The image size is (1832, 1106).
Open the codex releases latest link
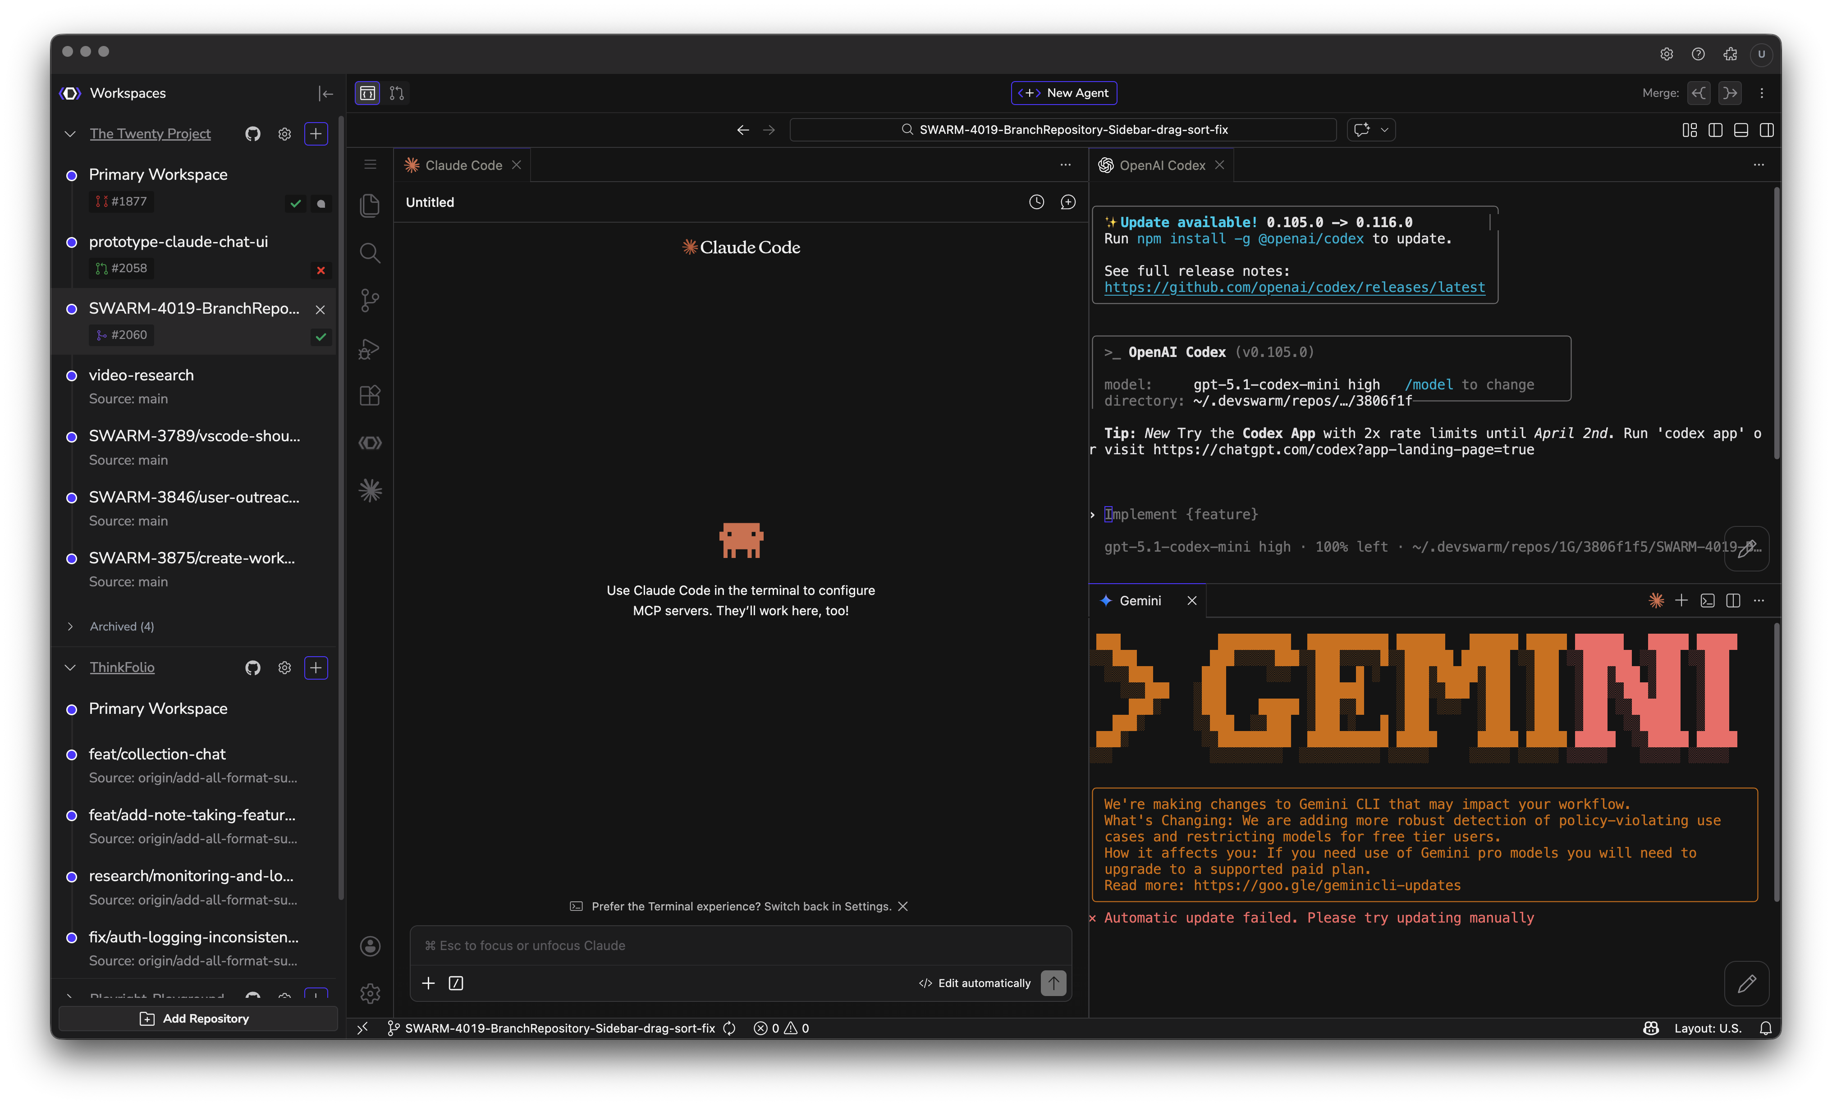[x=1294, y=288]
